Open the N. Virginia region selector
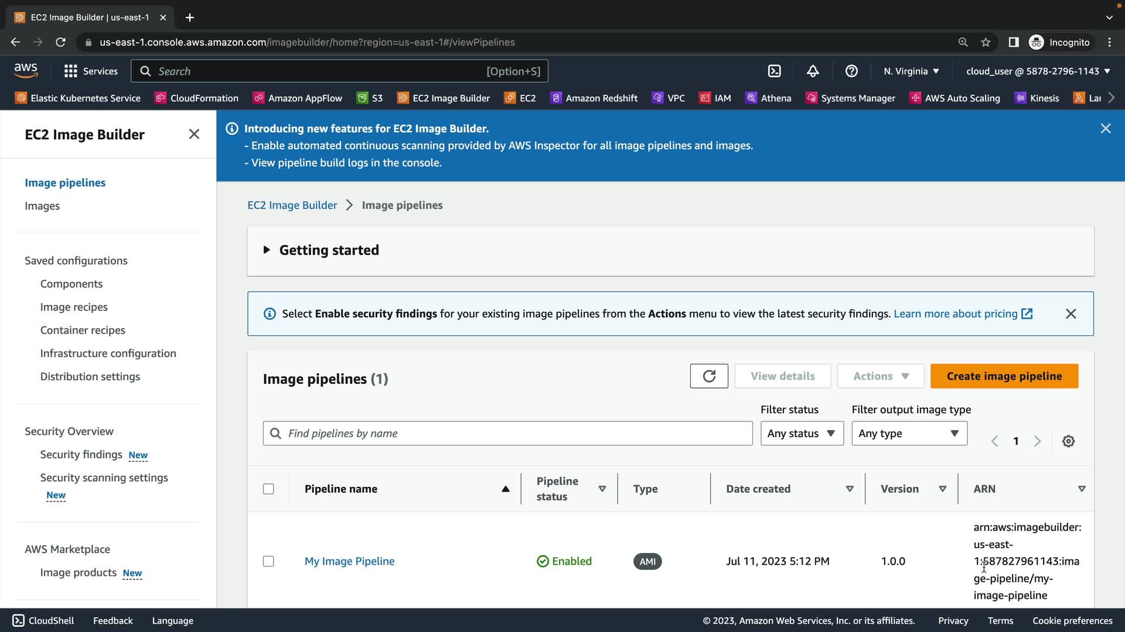 [911, 71]
